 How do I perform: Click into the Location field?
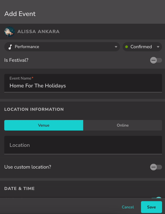(x=83, y=145)
